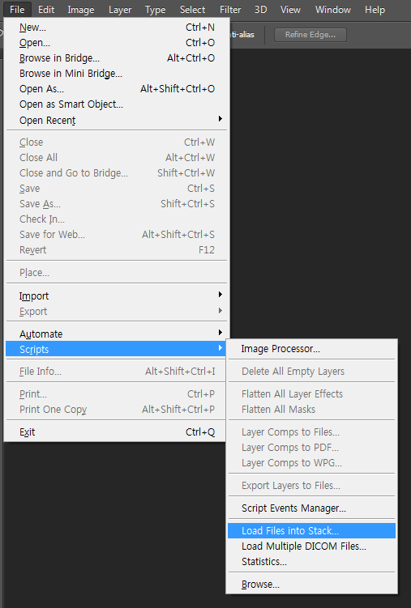Image resolution: width=411 pixels, height=608 pixels.
Task: Select Load Multiple DICOM Files
Action: 311,546
